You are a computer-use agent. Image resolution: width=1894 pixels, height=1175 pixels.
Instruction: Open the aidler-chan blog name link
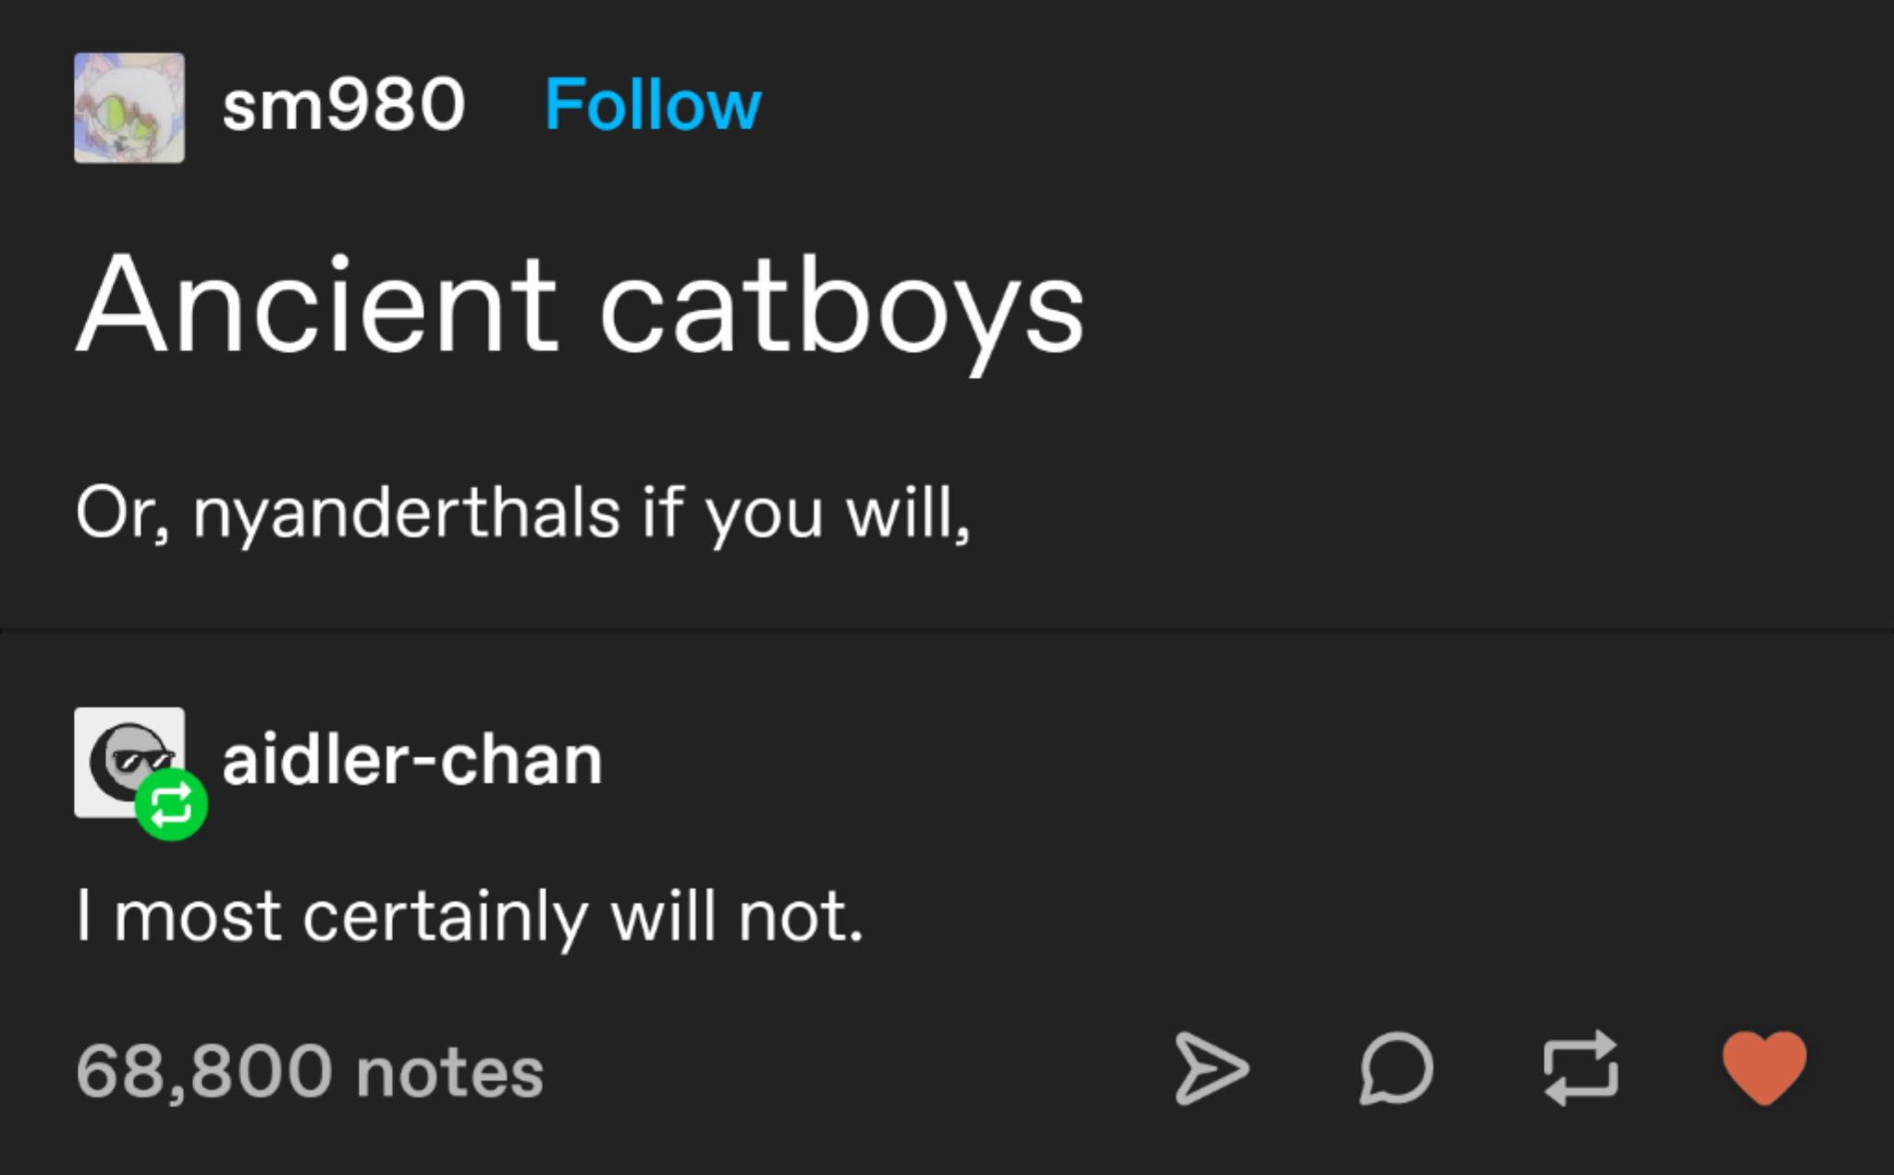click(x=412, y=761)
